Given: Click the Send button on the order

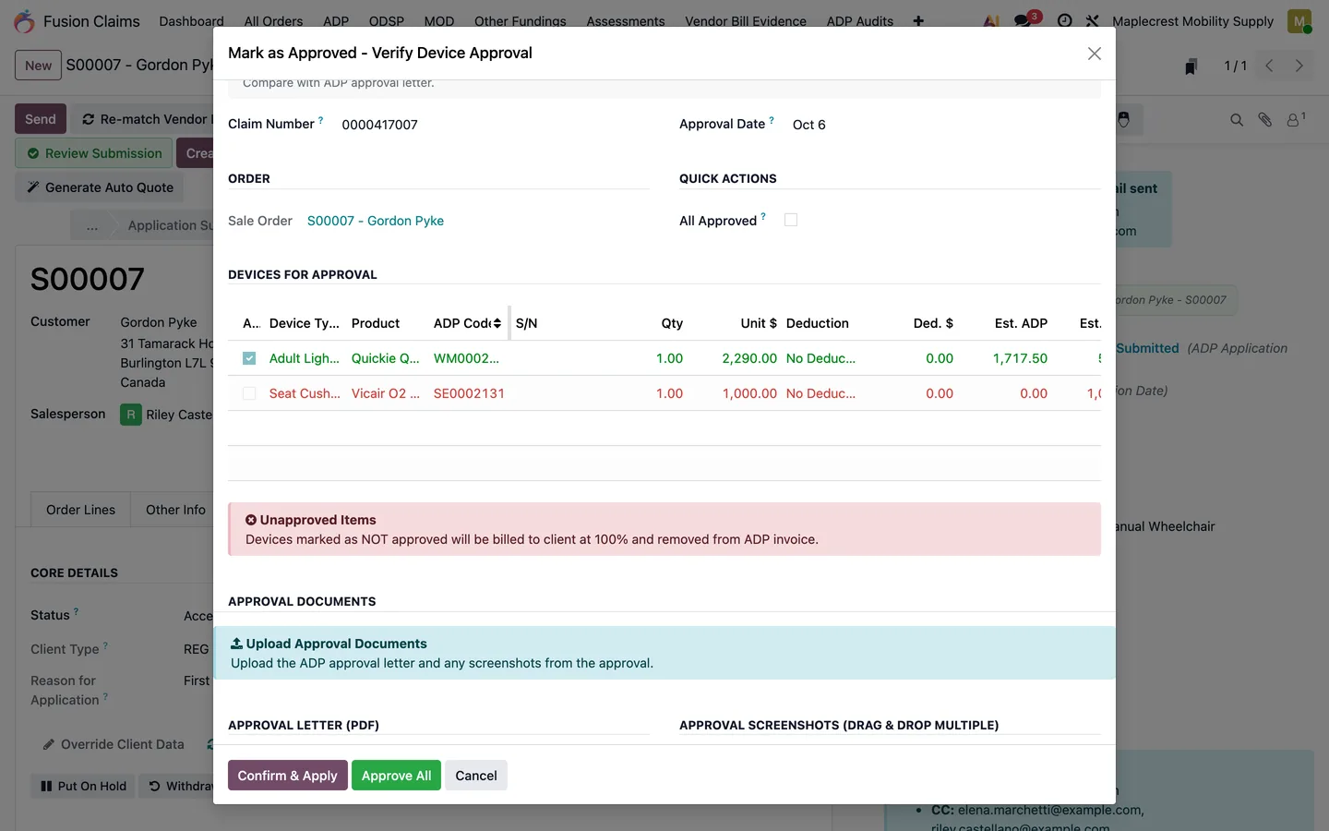Looking at the screenshot, I should pyautogui.click(x=41, y=119).
